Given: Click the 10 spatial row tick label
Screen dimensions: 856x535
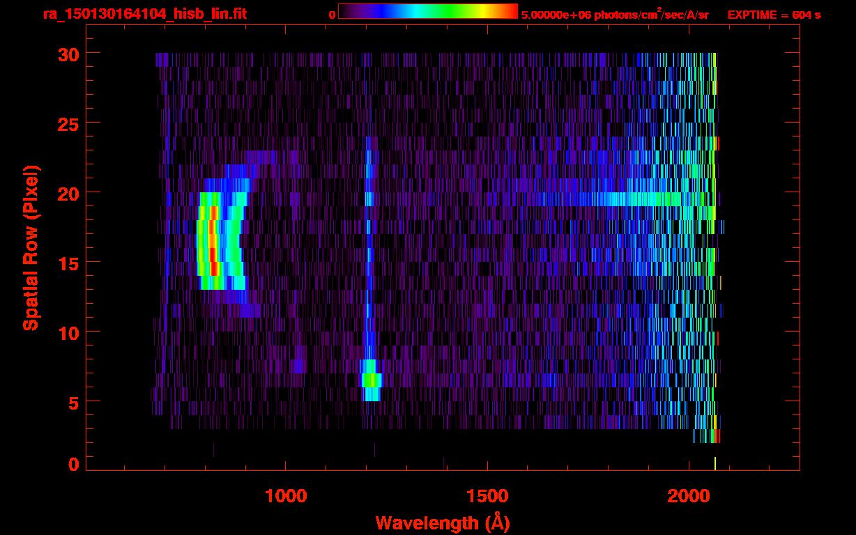Looking at the screenshot, I should coord(68,332).
